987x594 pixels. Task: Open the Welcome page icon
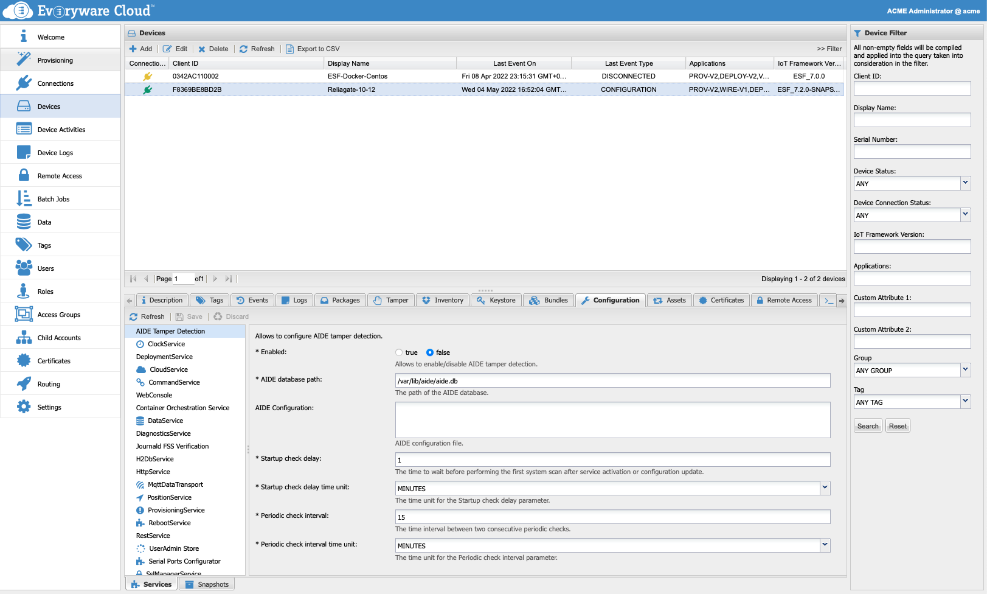click(23, 37)
